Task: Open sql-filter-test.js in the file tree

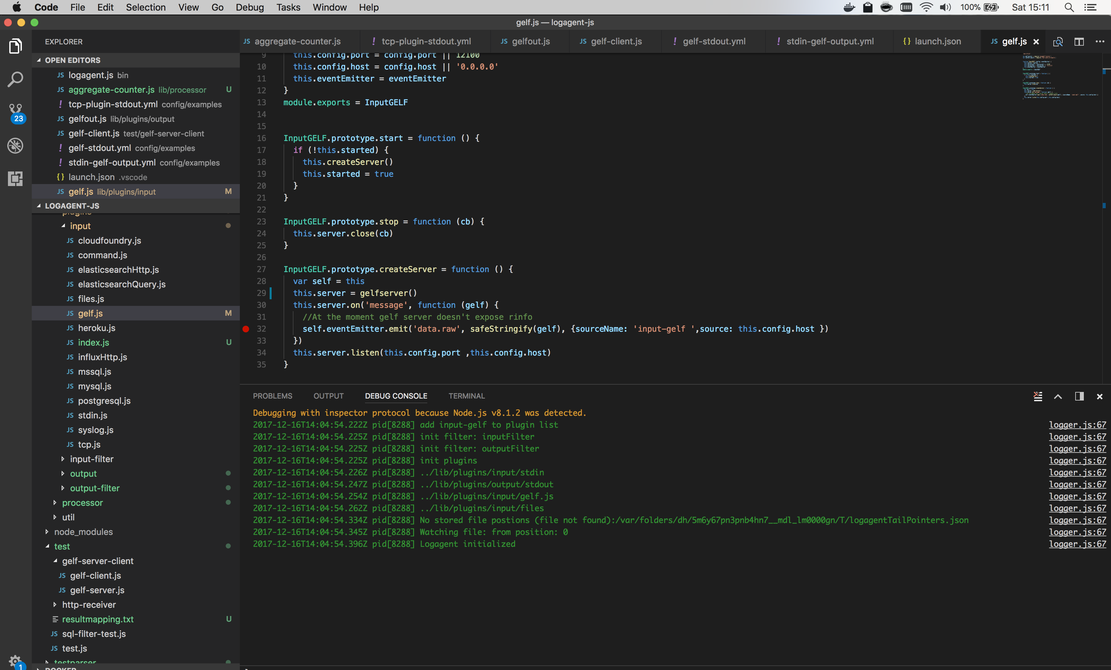Action: (135, 634)
